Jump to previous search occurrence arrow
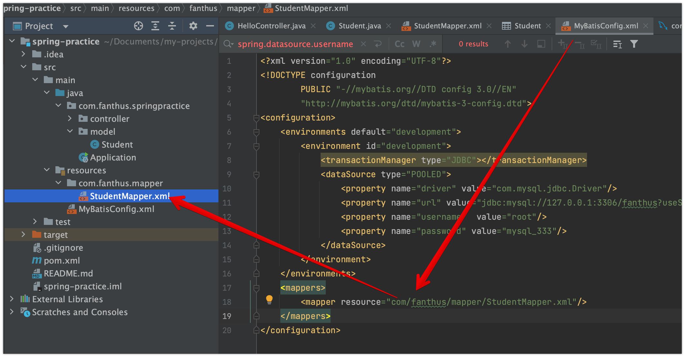685x357 pixels. 507,44
